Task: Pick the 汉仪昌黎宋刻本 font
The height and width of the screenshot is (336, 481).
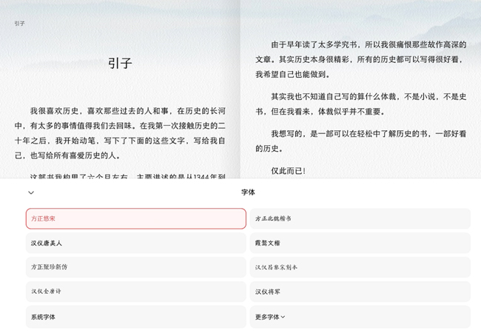Action: (360, 267)
